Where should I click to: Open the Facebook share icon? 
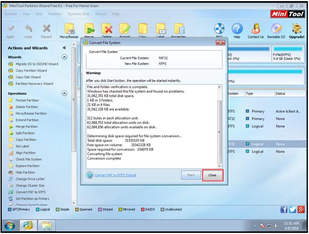tap(284, 210)
